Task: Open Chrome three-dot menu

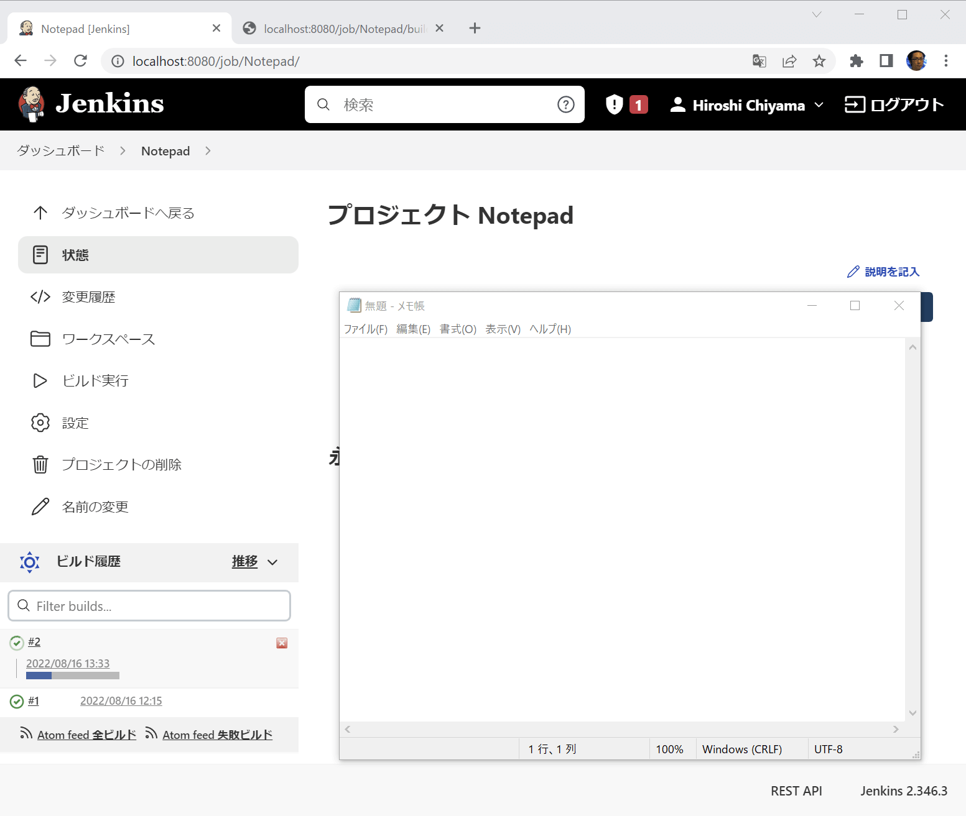Action: tap(946, 61)
